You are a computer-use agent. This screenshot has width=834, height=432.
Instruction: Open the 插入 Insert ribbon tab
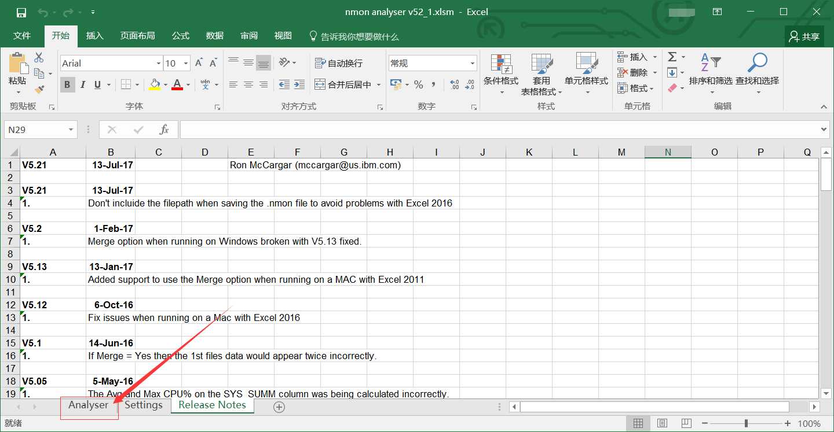click(x=95, y=36)
